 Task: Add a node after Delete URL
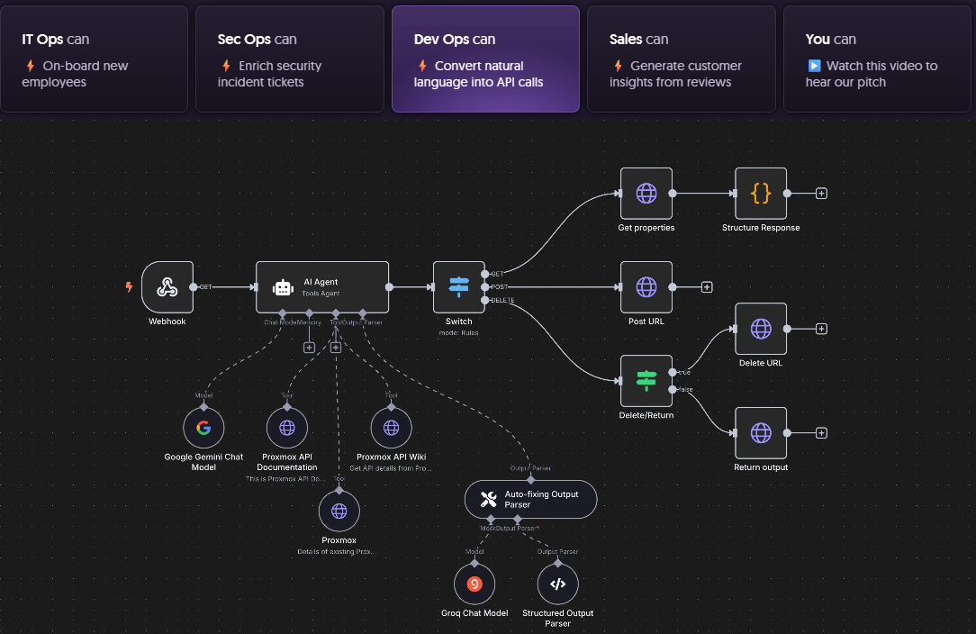[822, 329]
